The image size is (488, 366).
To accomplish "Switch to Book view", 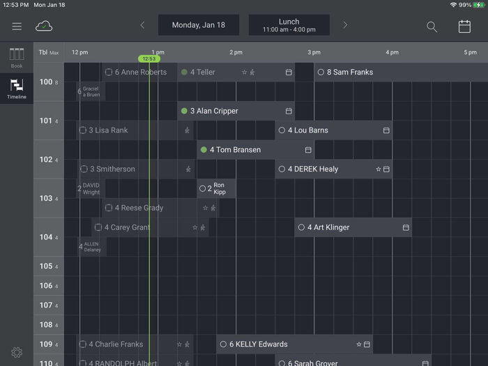I will point(17,58).
